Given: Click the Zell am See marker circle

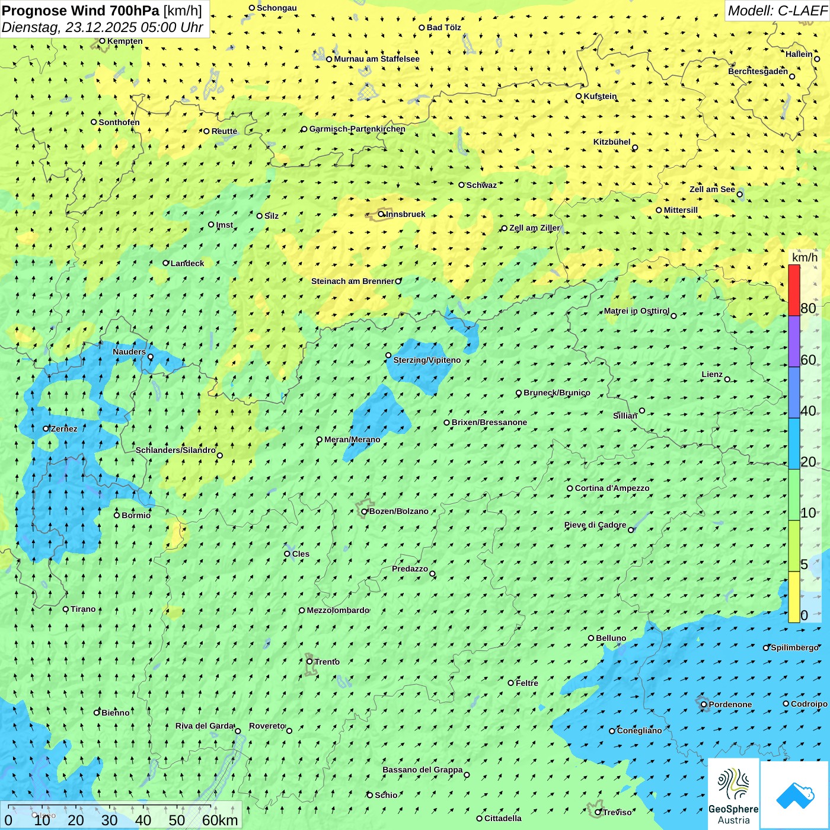Looking at the screenshot, I should (739, 194).
